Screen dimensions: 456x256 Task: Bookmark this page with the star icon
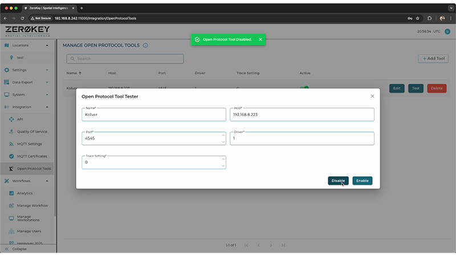(418, 18)
